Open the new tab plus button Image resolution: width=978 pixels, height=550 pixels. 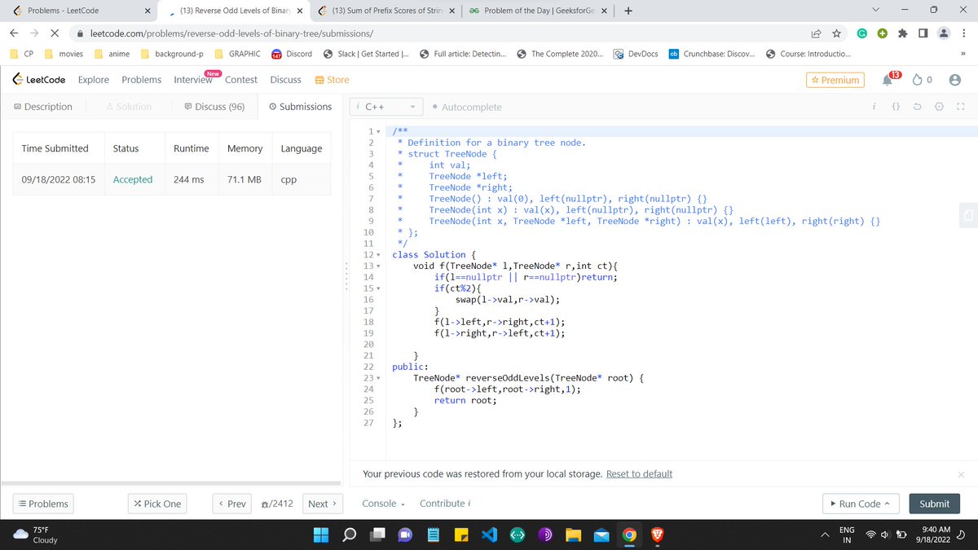[628, 11]
